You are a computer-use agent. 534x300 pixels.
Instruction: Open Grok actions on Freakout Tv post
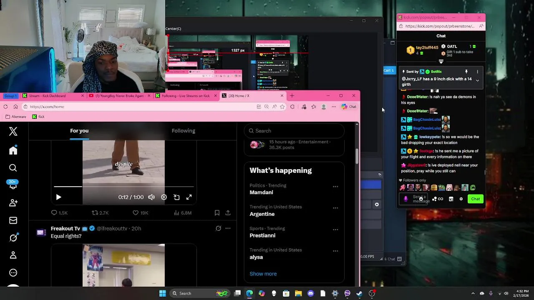(218, 228)
